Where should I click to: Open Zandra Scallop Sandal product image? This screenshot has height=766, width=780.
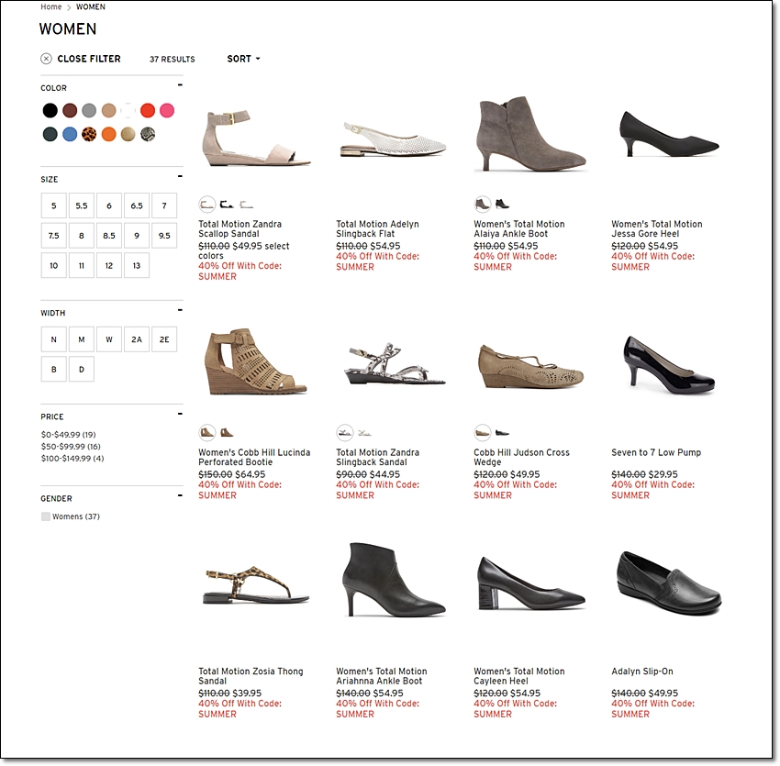(x=256, y=139)
